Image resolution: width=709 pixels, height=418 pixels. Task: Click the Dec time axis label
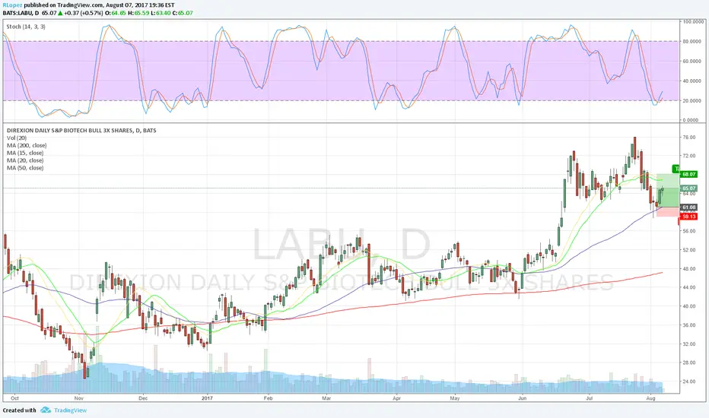tap(143, 398)
